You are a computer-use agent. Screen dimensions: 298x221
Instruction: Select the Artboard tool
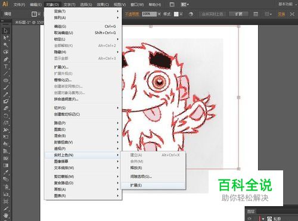tap(6, 201)
